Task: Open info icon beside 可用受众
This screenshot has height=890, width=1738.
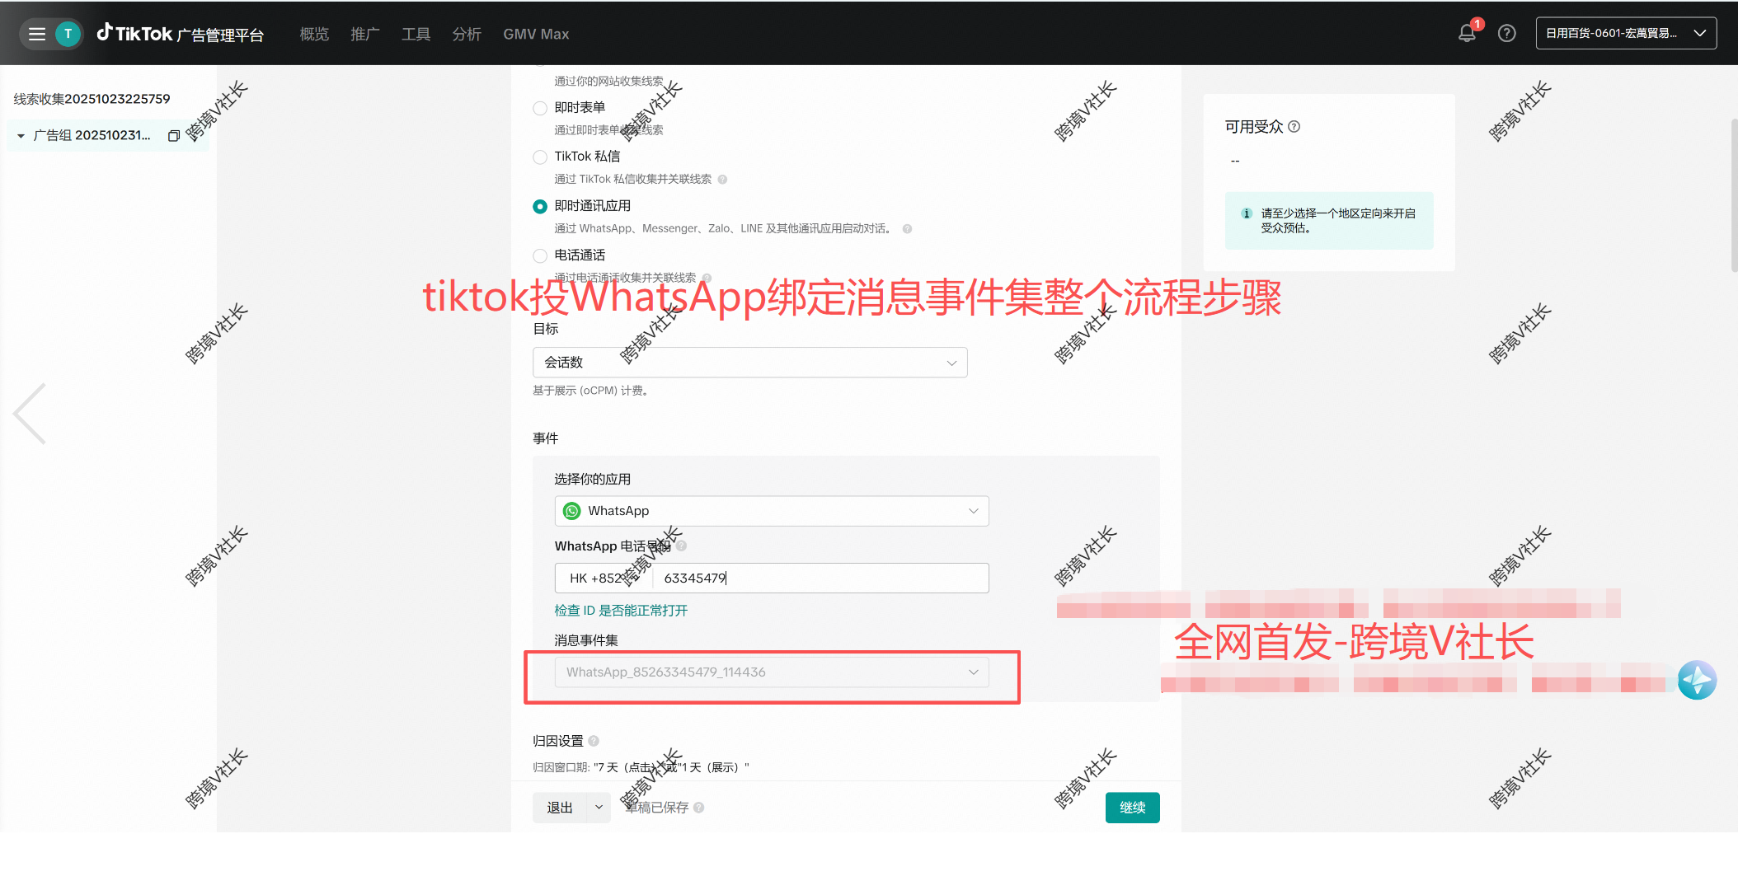Action: [1294, 127]
